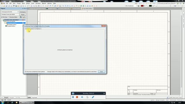
Task: Collapse the Source Documents folder
Action: point(3,21)
